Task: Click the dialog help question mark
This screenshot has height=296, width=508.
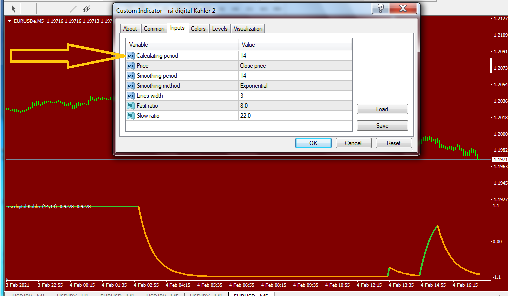Action: click(381, 9)
